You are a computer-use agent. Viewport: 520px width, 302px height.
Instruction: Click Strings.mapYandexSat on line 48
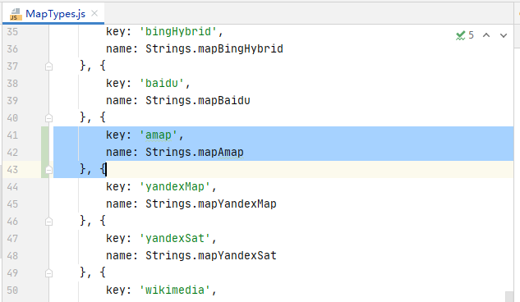click(x=211, y=255)
